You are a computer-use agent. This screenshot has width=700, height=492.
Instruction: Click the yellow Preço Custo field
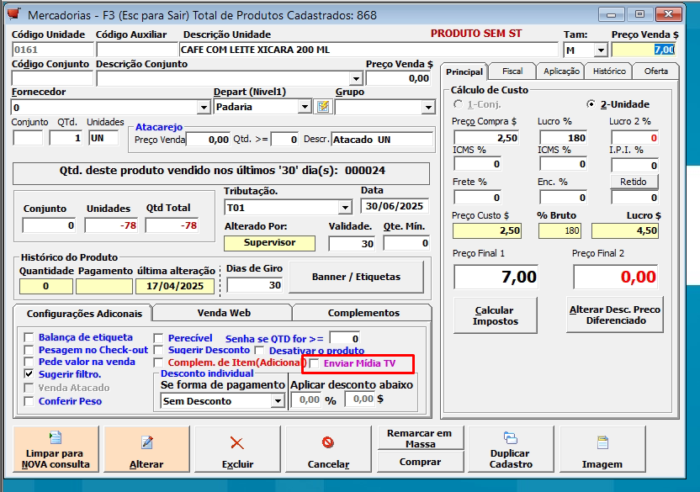[486, 230]
